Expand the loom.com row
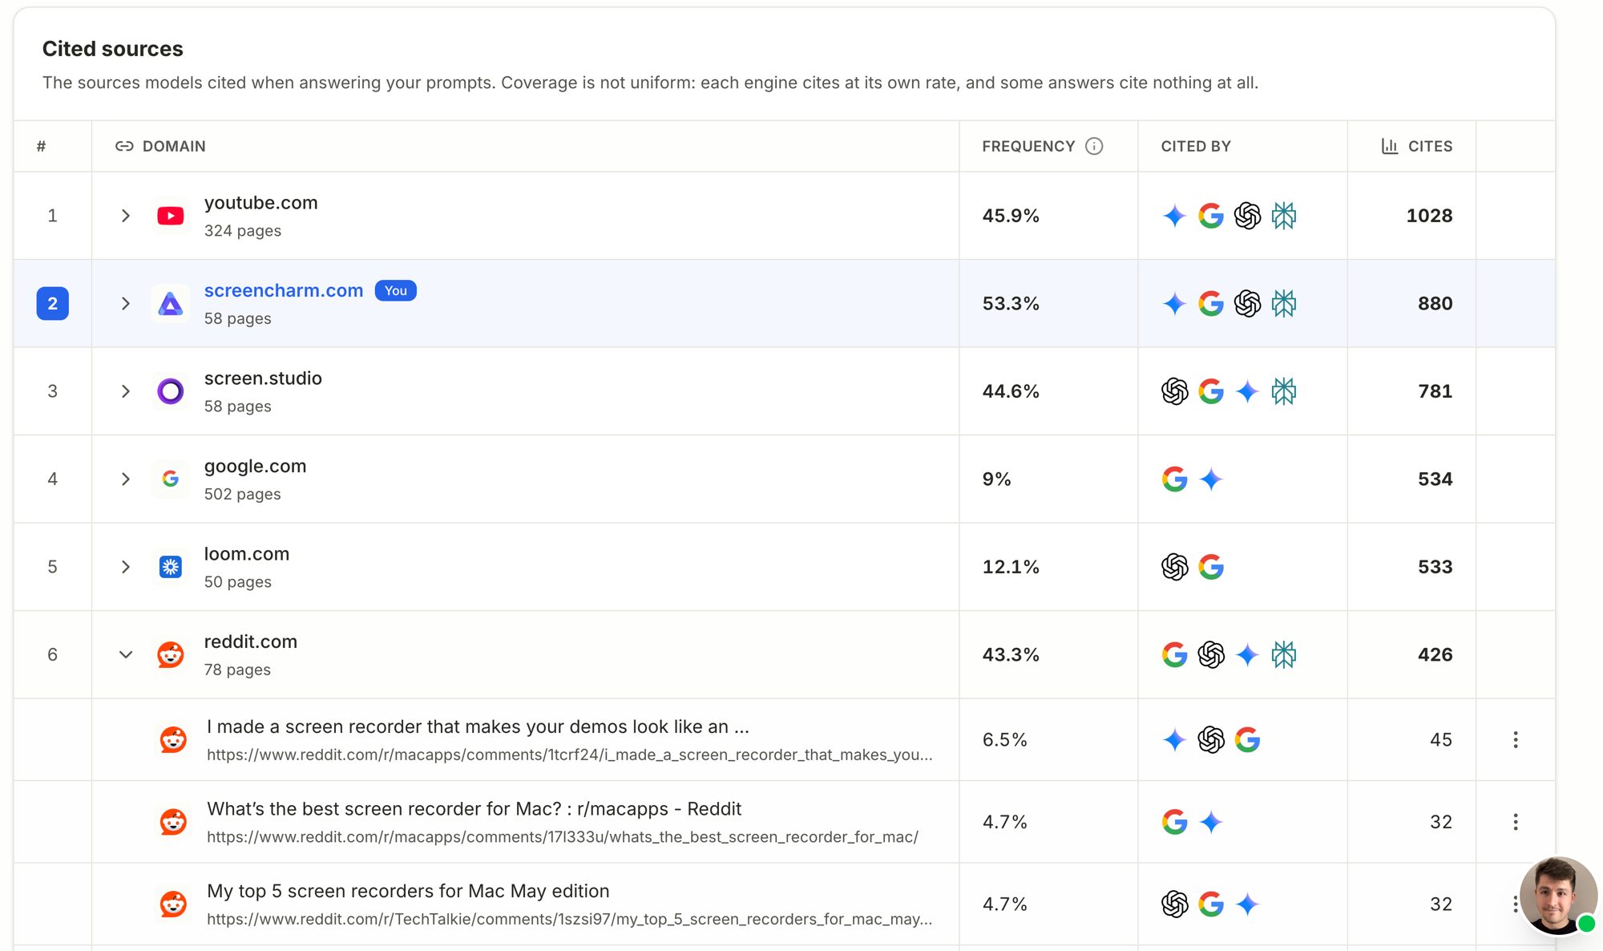Image resolution: width=1603 pixels, height=951 pixels. click(x=125, y=567)
